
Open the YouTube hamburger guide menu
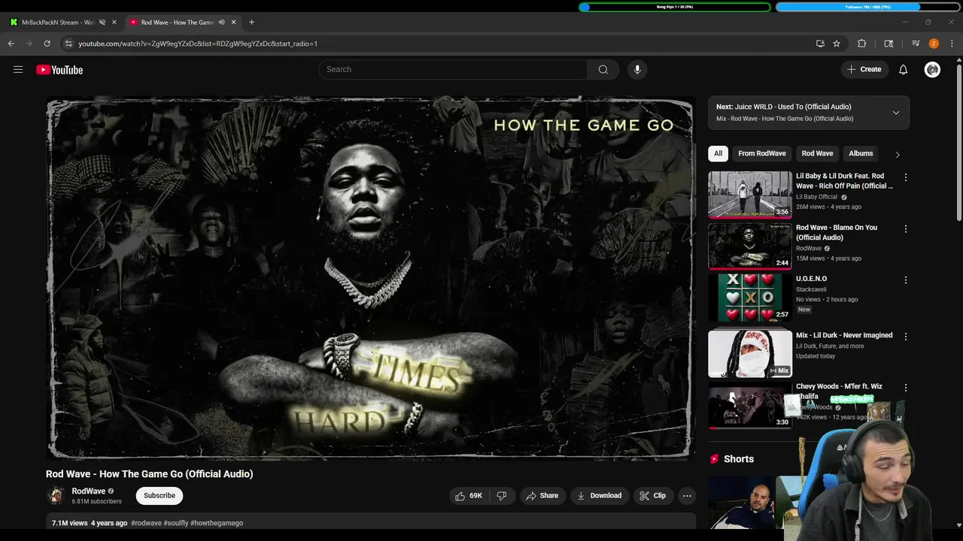click(x=18, y=70)
